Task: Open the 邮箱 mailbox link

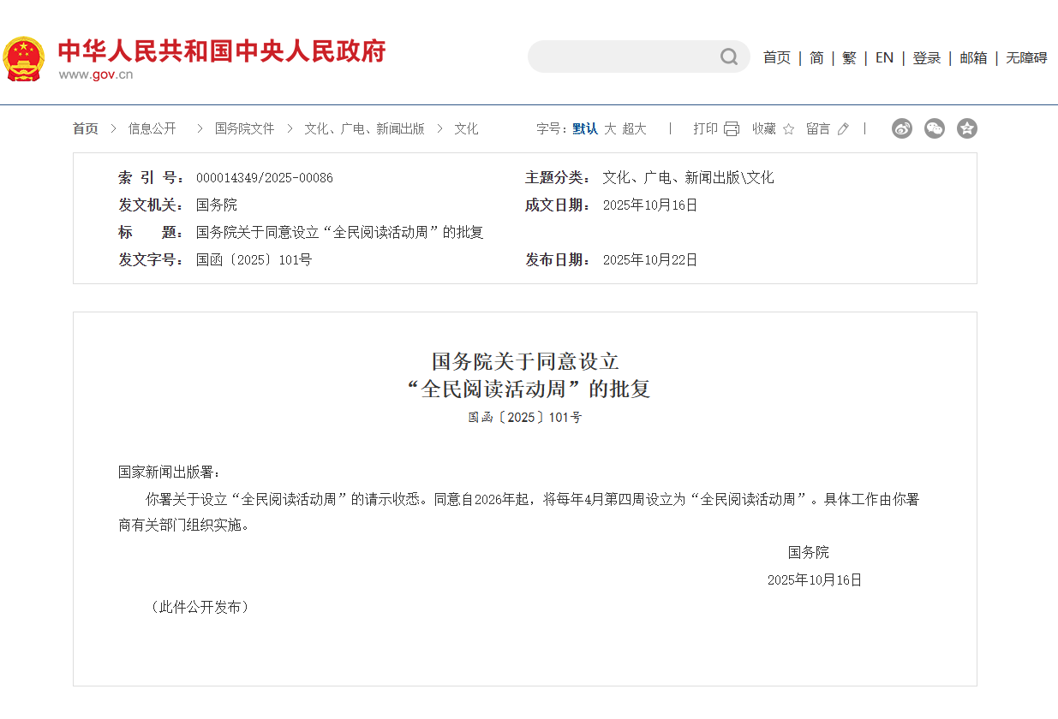Action: [x=973, y=57]
